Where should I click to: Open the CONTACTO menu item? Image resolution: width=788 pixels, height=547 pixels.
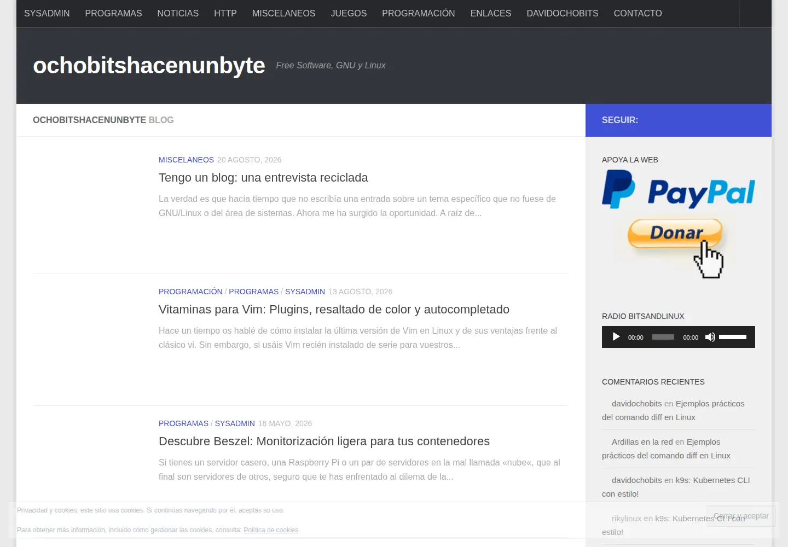638,13
